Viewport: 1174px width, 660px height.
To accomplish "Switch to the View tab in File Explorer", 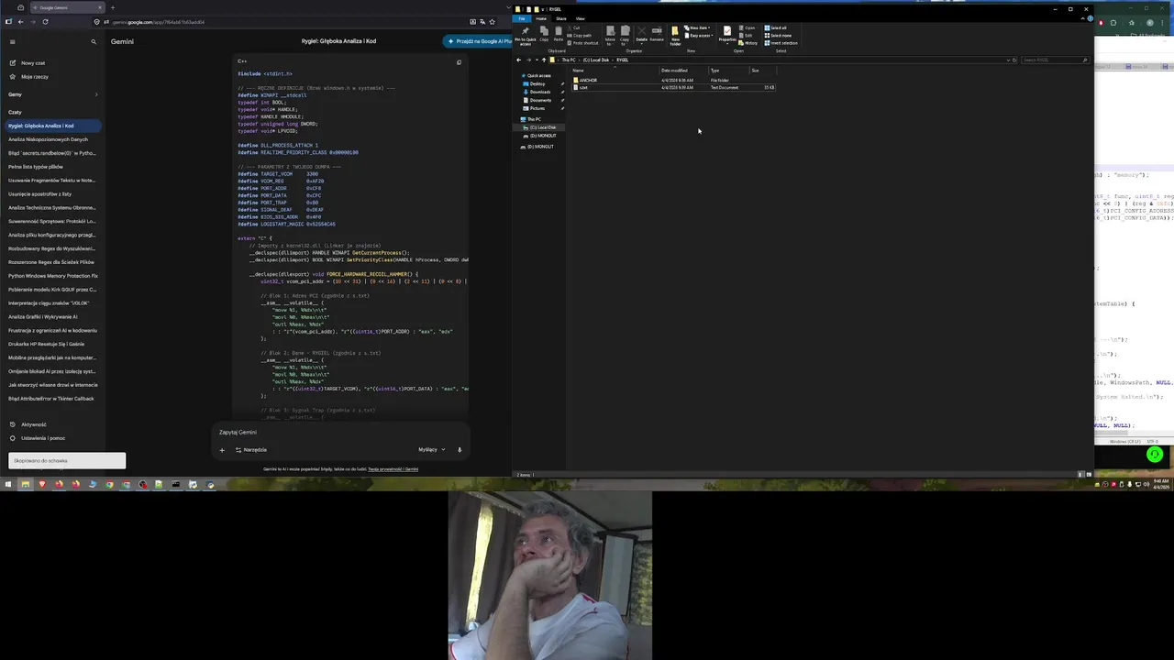I will click(x=580, y=18).
